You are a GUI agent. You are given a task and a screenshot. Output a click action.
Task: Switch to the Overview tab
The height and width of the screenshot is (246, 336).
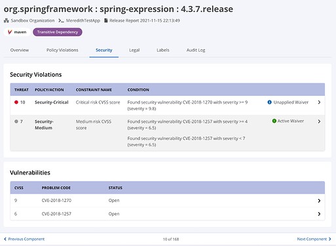coord(20,50)
